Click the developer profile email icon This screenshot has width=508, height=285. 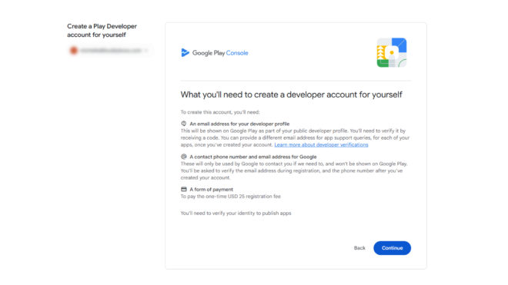(184, 124)
